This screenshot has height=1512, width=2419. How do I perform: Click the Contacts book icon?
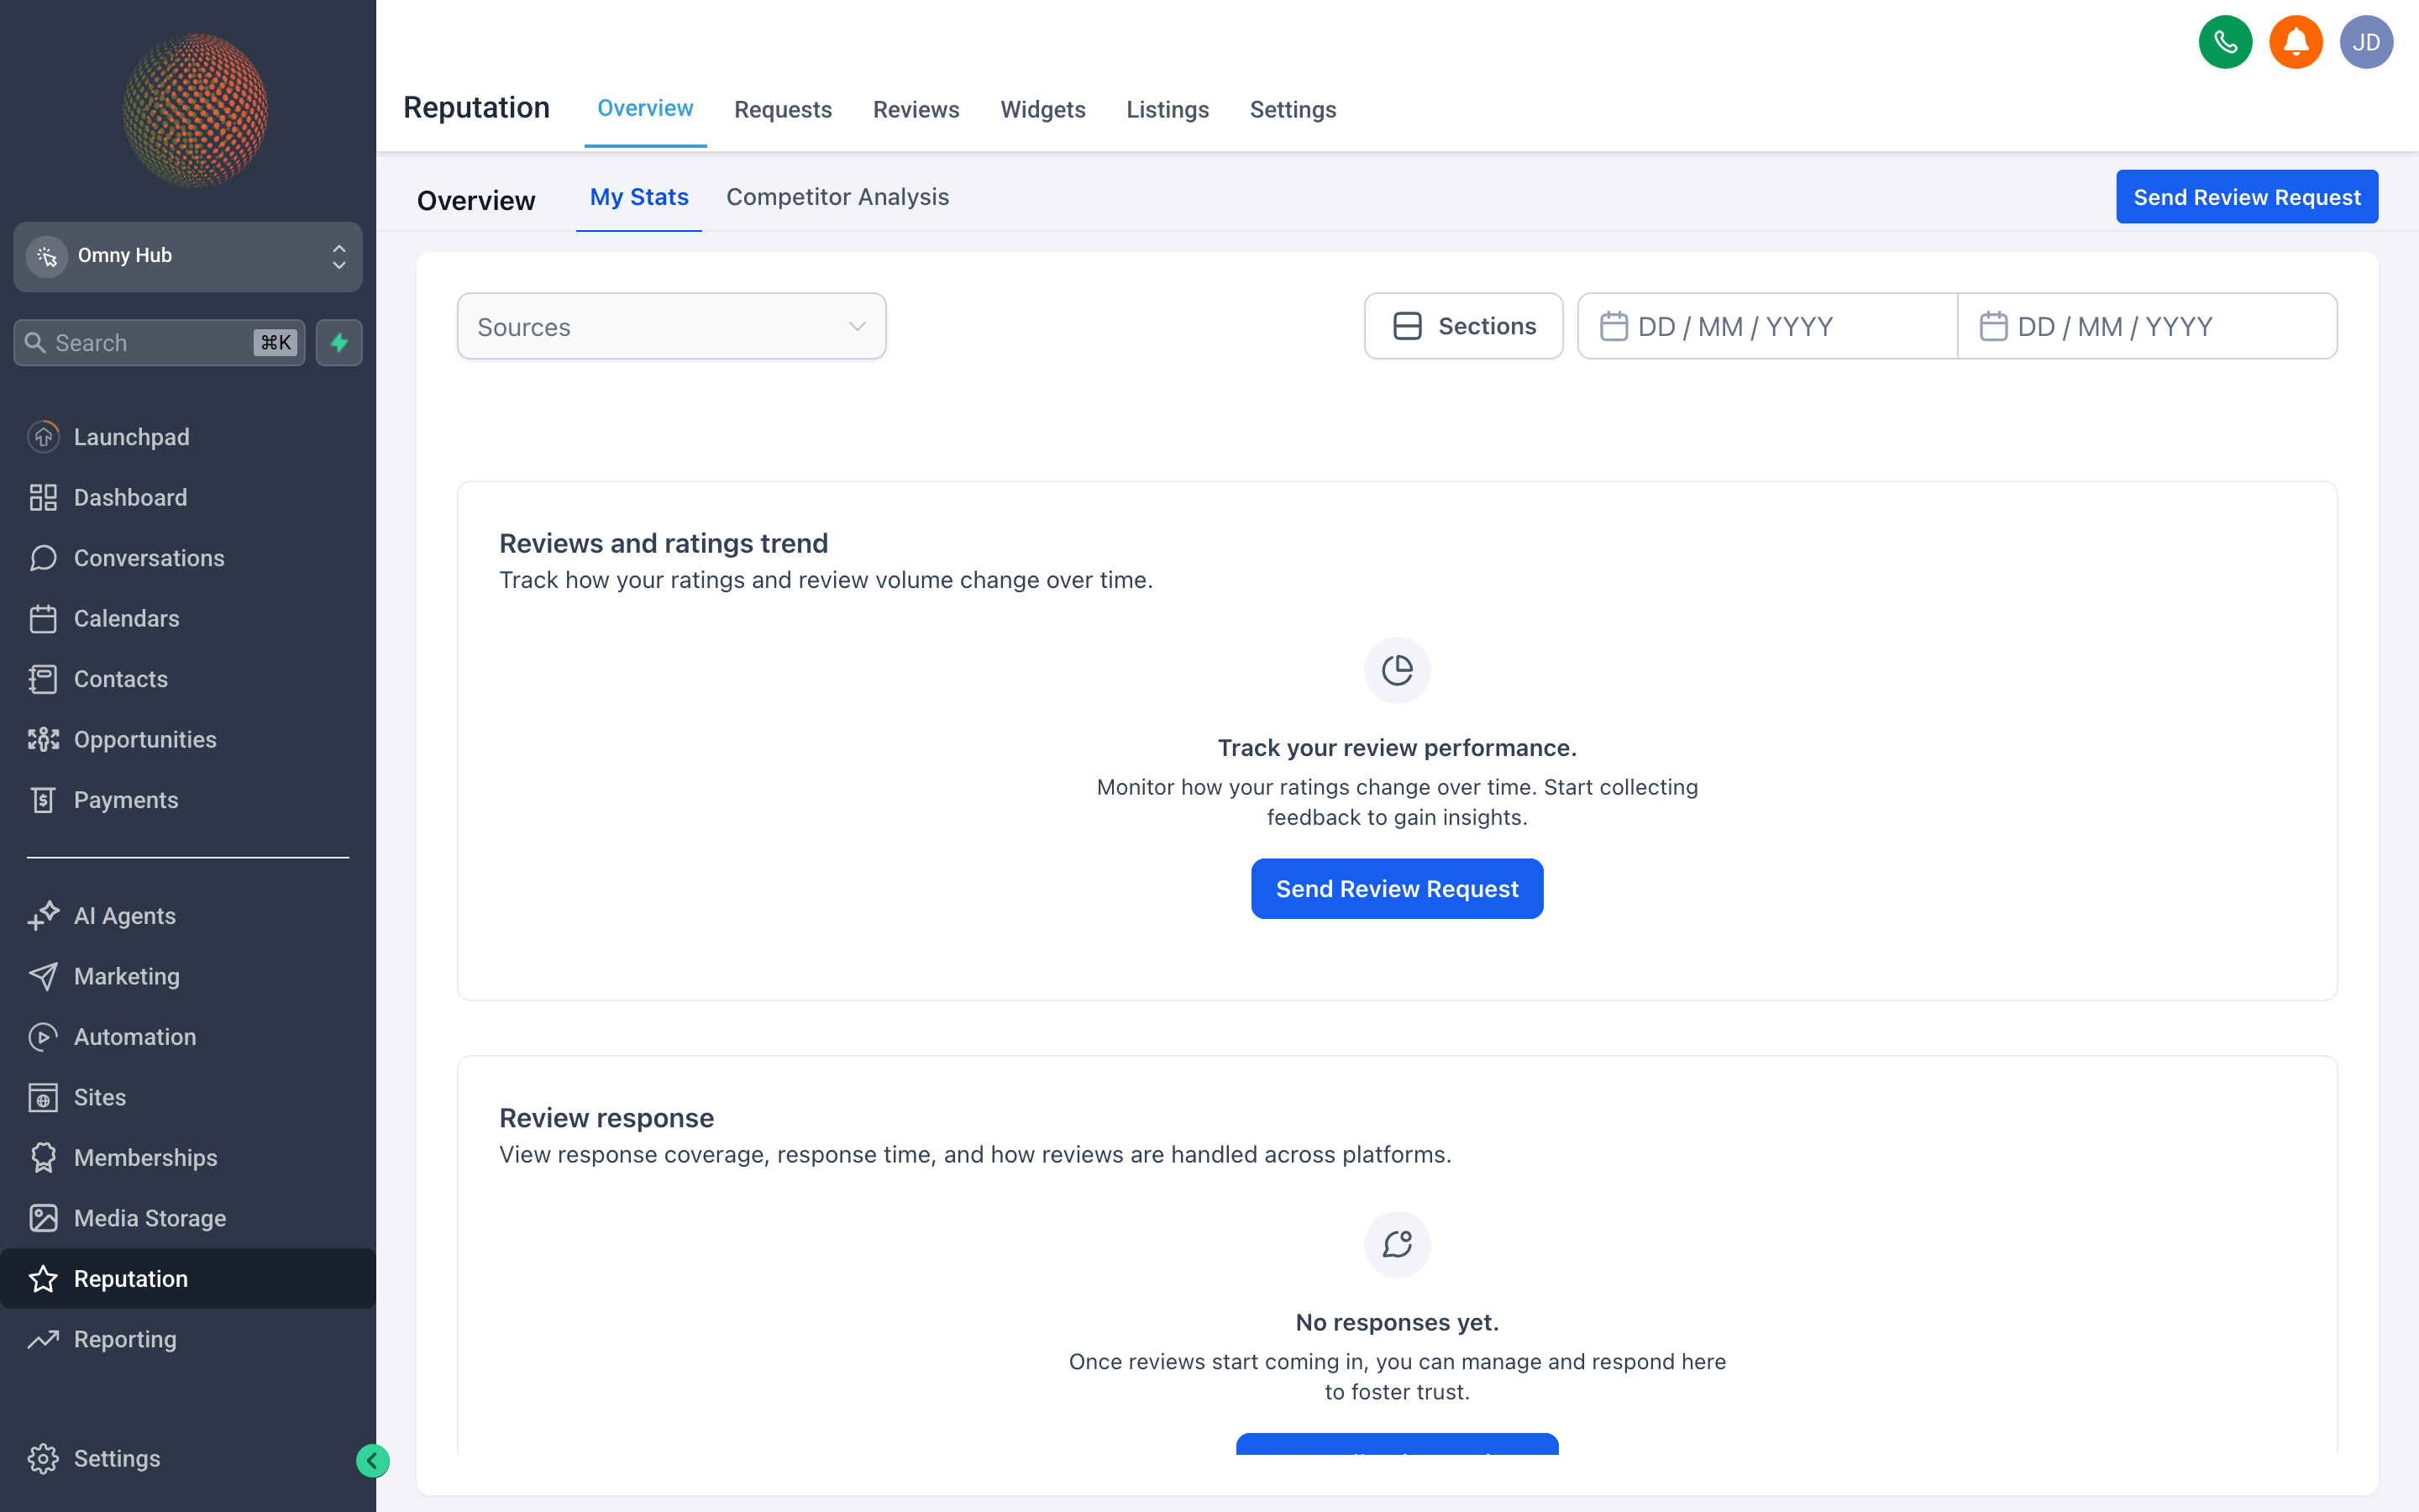click(43, 679)
